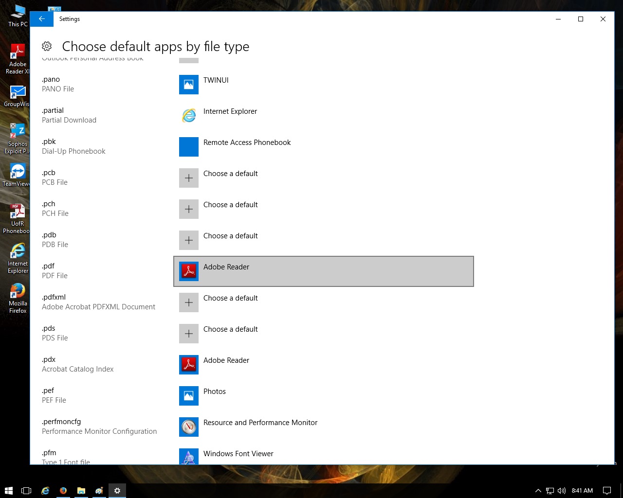The image size is (623, 498).
Task: Open the GroupWise desktop shortcut
Action: click(x=17, y=96)
